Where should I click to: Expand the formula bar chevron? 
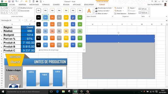[166, 20]
